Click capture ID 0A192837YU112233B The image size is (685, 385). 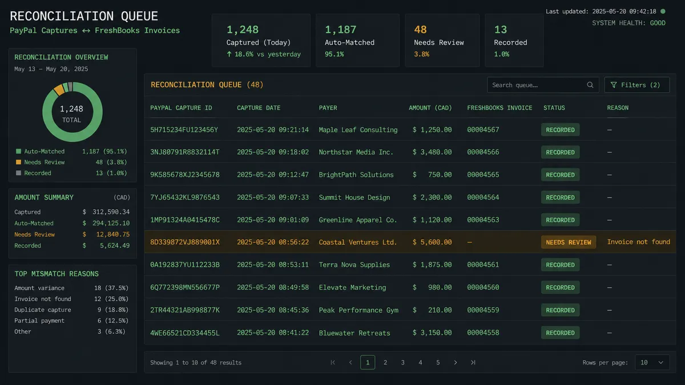pyautogui.click(x=185, y=265)
